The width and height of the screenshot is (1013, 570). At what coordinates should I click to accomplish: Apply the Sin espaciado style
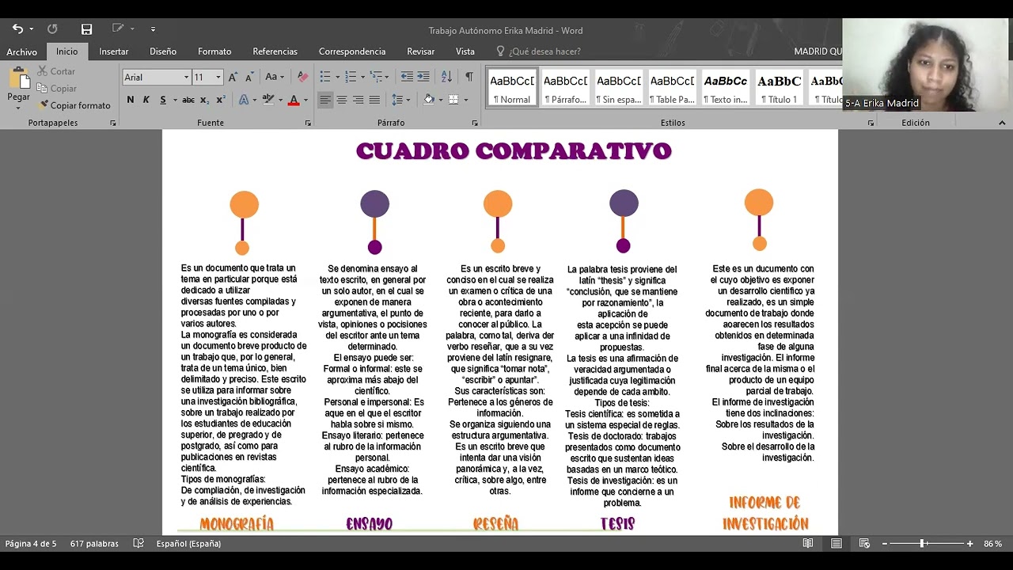(x=619, y=87)
